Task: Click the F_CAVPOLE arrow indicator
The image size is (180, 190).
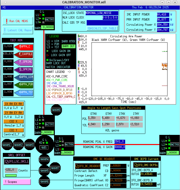Action: (x=24, y=55)
